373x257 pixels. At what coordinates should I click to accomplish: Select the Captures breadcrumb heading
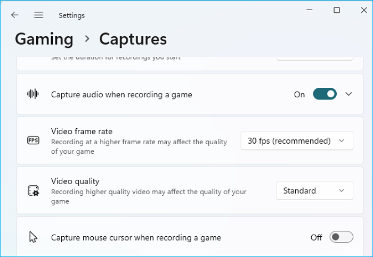133,39
